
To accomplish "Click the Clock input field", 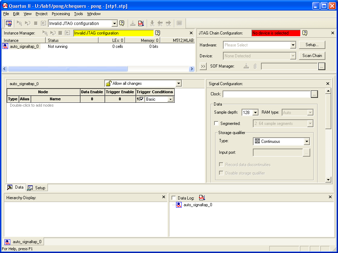I will (266, 94).
